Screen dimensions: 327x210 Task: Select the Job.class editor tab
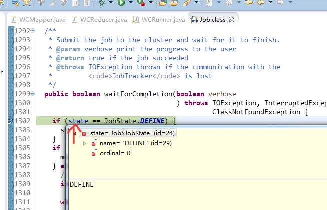[212, 20]
